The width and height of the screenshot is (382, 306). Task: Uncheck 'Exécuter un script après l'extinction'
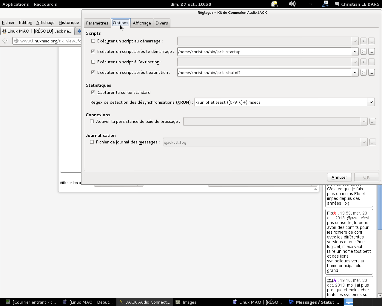[x=93, y=72]
